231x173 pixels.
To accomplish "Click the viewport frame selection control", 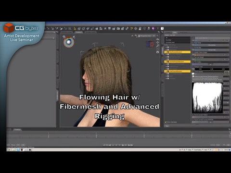I will coord(158,49).
